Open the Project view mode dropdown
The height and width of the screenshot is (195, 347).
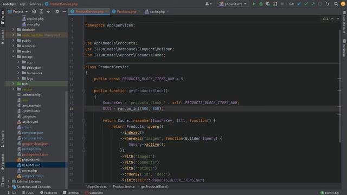point(18,11)
